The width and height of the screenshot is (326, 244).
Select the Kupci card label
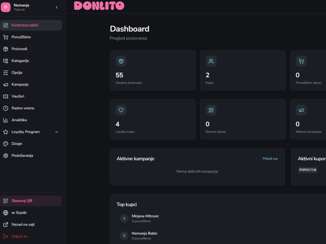tap(210, 83)
